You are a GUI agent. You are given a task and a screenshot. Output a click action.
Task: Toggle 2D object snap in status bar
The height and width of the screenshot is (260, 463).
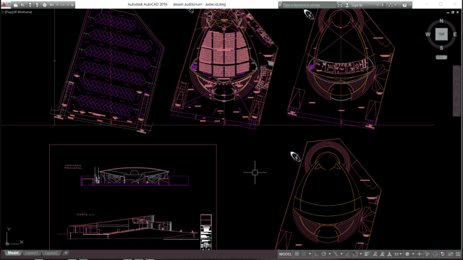point(355,254)
